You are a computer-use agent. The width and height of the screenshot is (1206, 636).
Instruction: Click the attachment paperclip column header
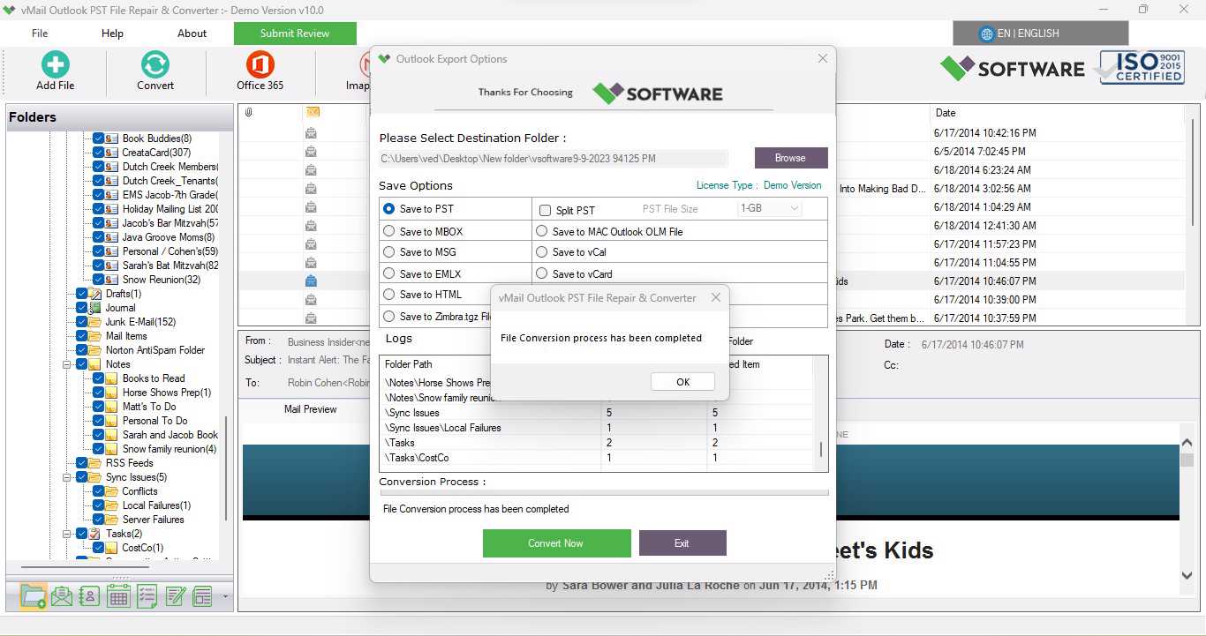point(249,112)
